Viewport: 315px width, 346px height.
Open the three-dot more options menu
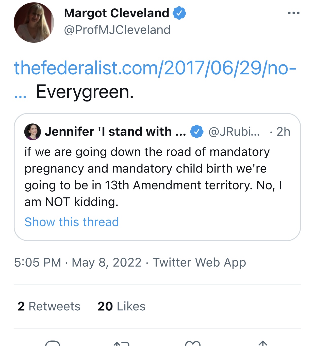point(294,13)
